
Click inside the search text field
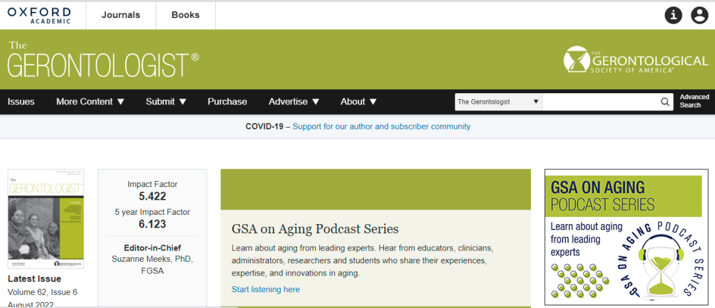point(599,102)
